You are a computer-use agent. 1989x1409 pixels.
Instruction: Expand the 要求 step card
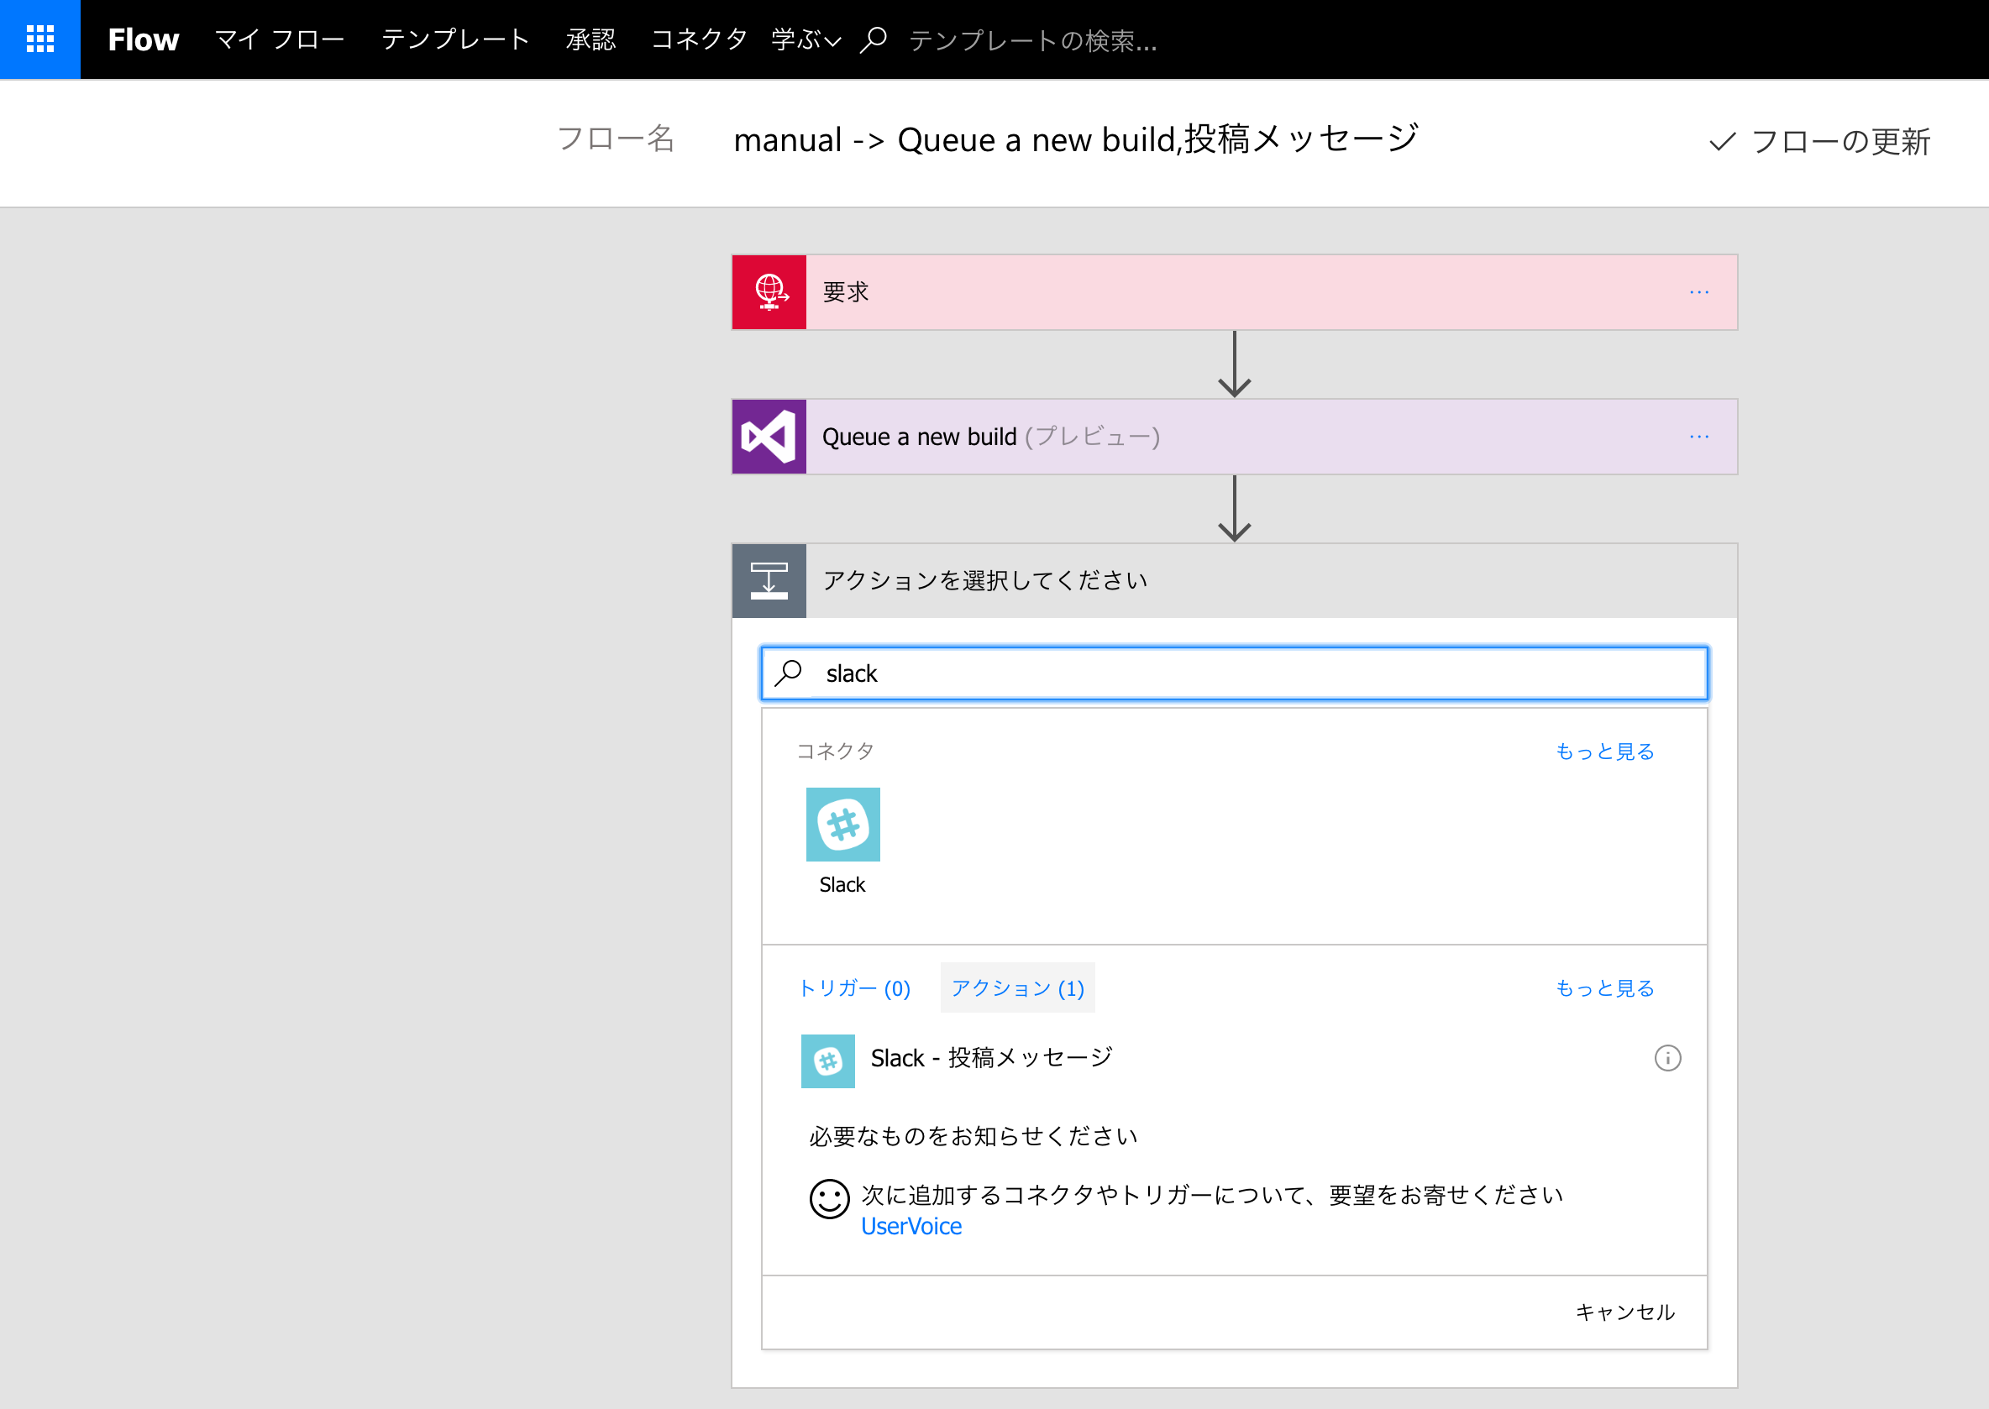pyautogui.click(x=1234, y=292)
